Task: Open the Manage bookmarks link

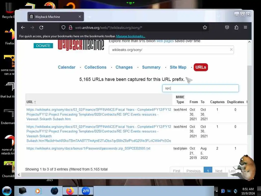Action: coord(131,36)
